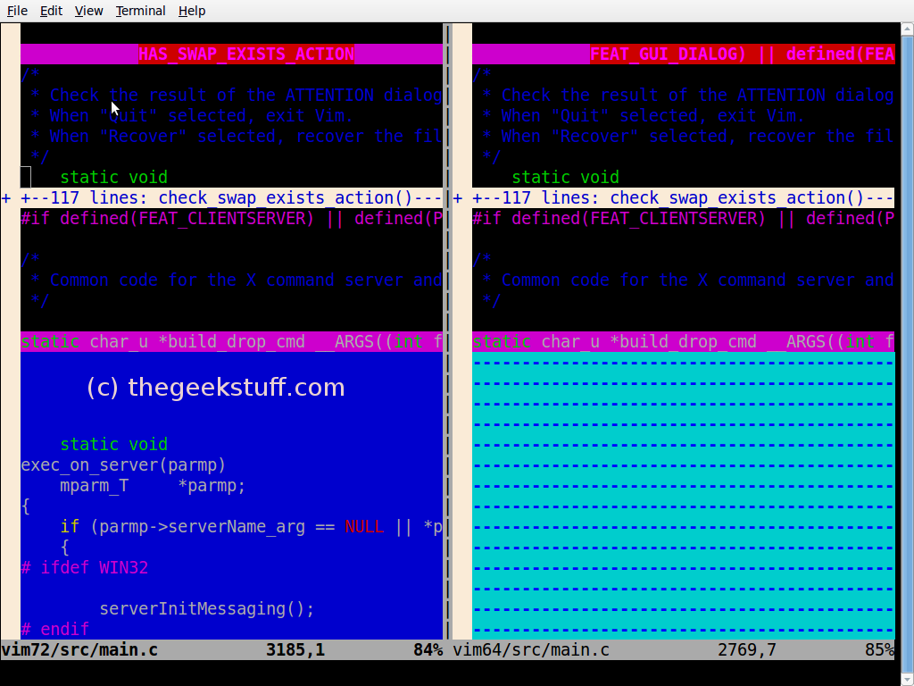Viewport: 914px width, 686px height.
Task: Click the '# ifdef WIN32' line
Action: 85,567
